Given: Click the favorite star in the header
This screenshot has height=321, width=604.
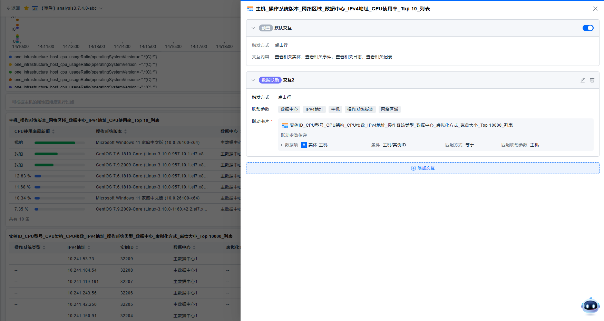Looking at the screenshot, I should [26, 8].
